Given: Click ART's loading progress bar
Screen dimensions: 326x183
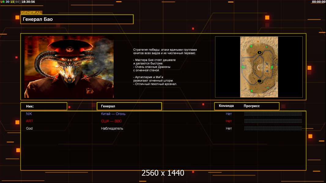Looking at the screenshot, I should 273,121.
